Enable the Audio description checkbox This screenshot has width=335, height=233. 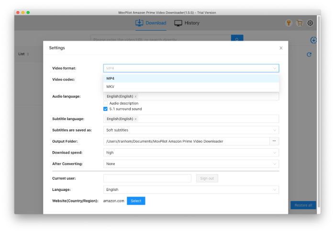105,103
